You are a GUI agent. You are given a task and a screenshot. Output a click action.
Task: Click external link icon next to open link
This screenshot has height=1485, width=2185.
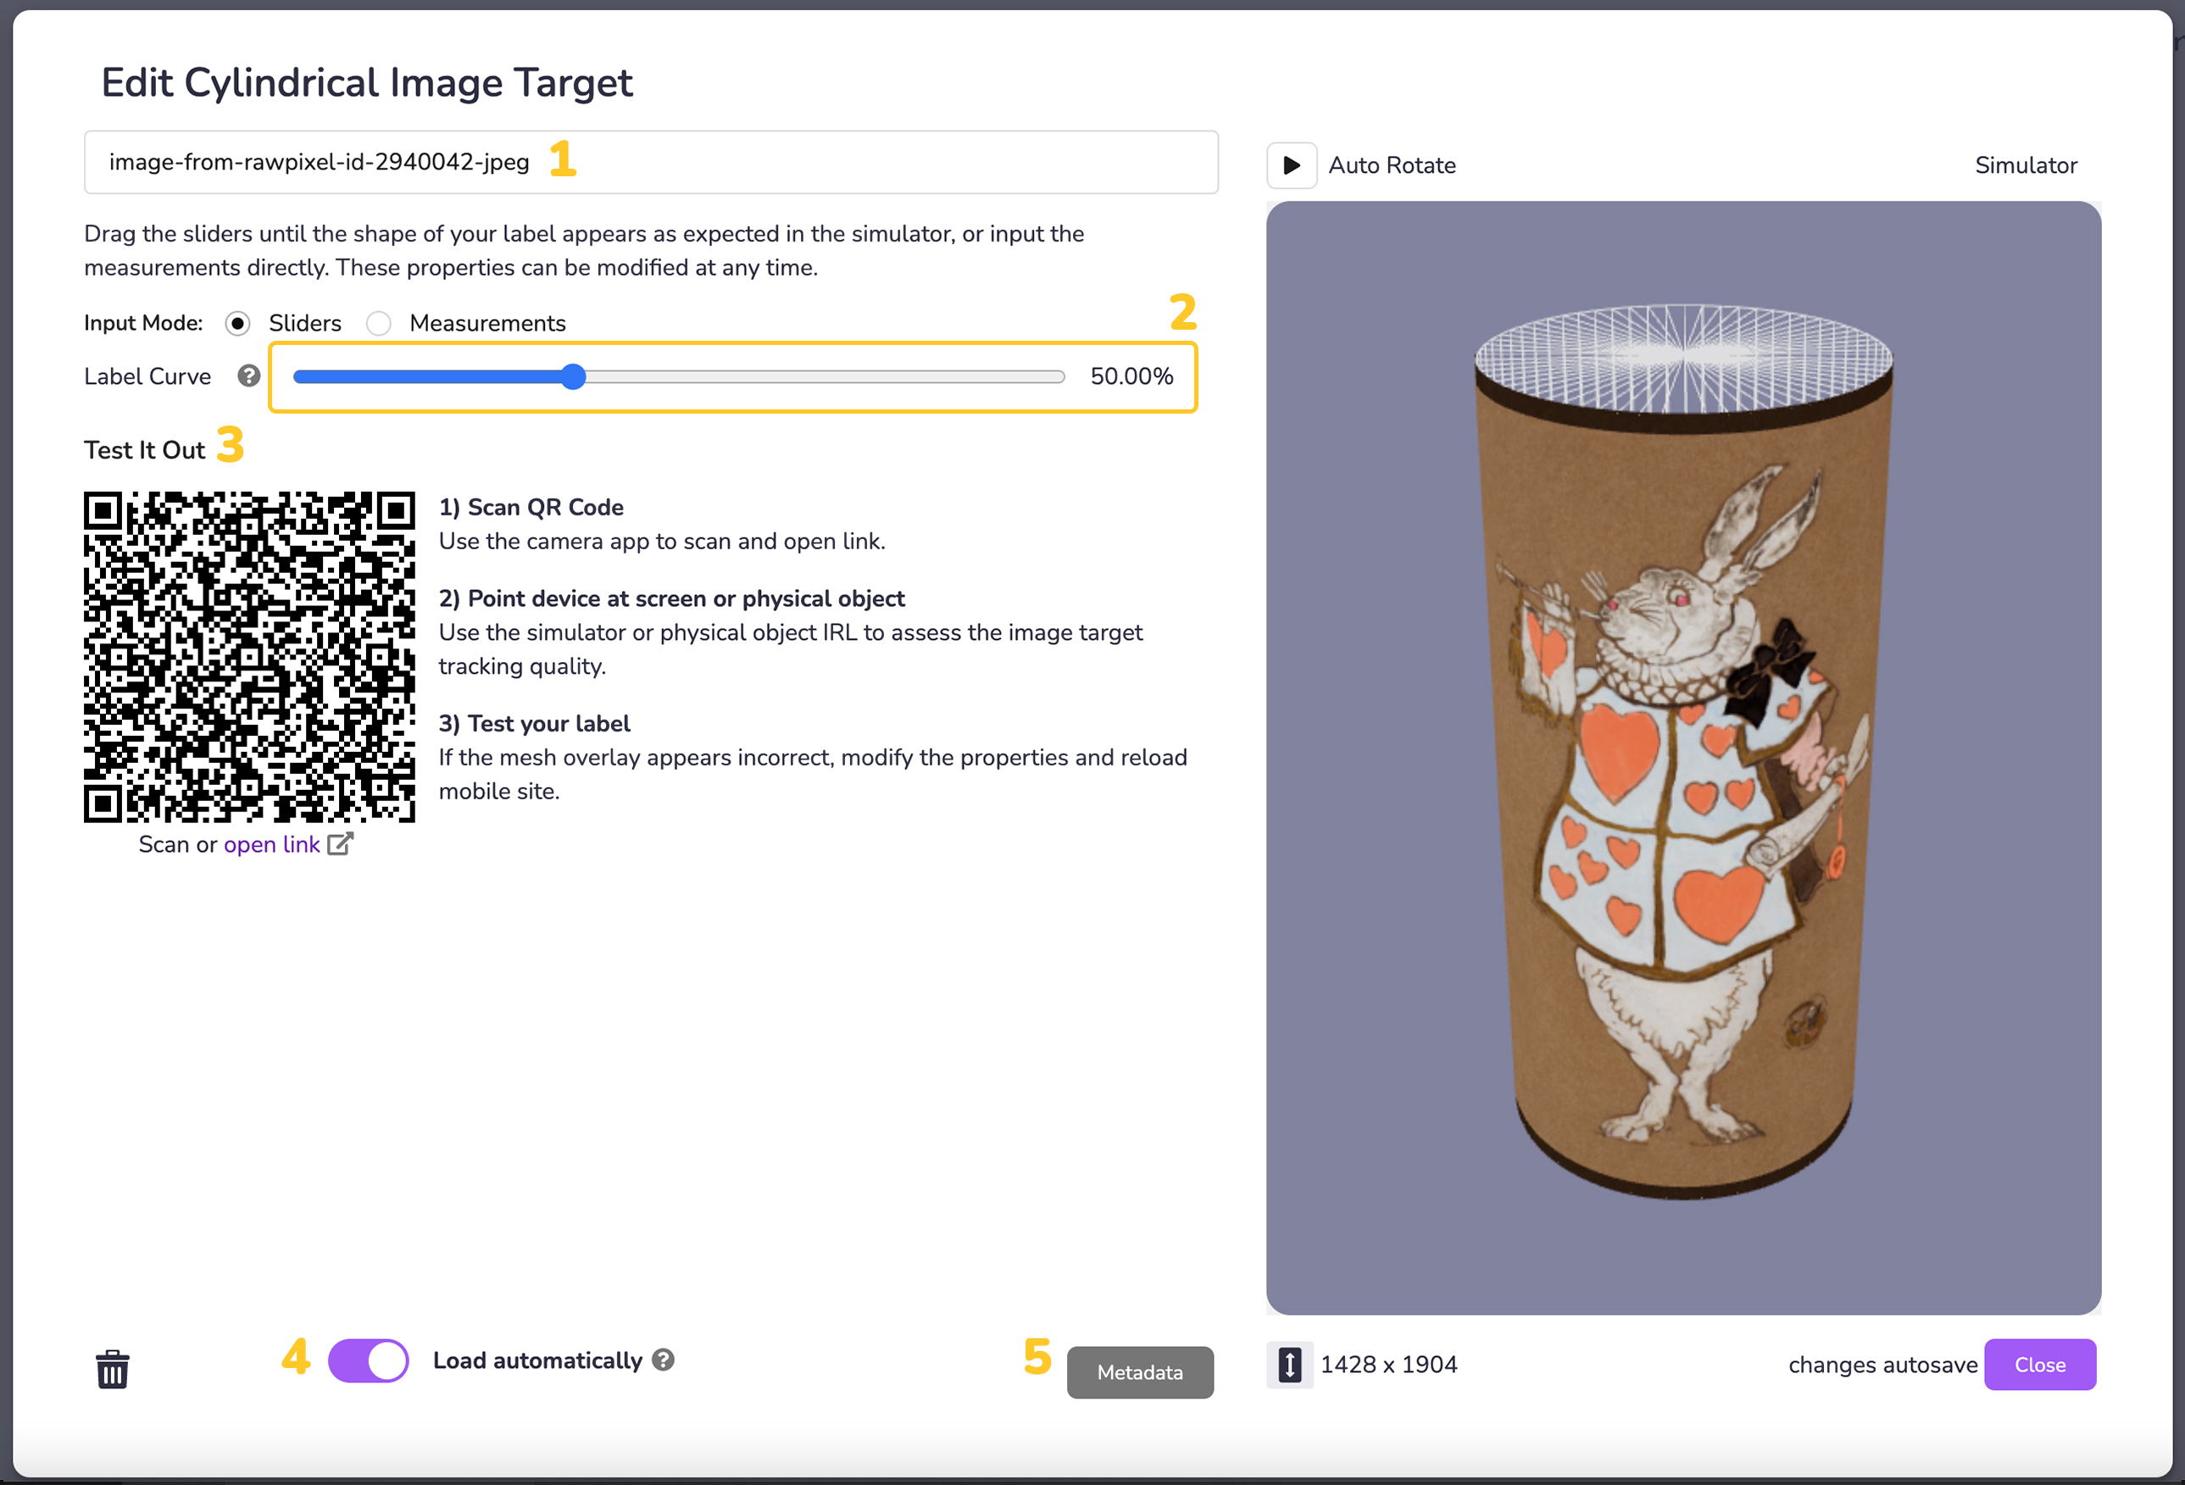[339, 843]
